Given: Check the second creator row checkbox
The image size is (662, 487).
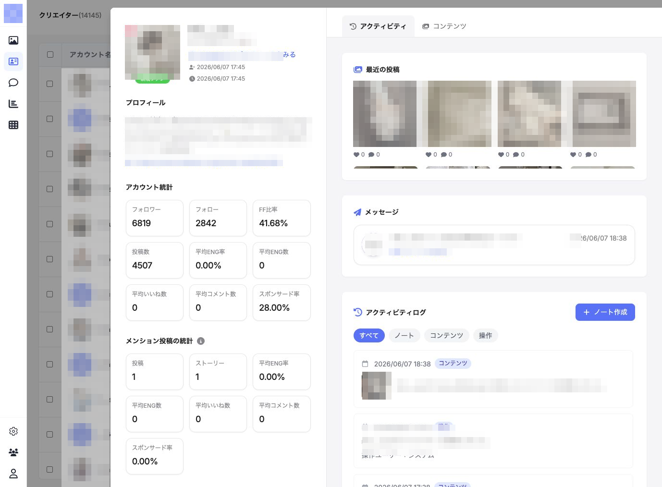Looking at the screenshot, I should [50, 119].
